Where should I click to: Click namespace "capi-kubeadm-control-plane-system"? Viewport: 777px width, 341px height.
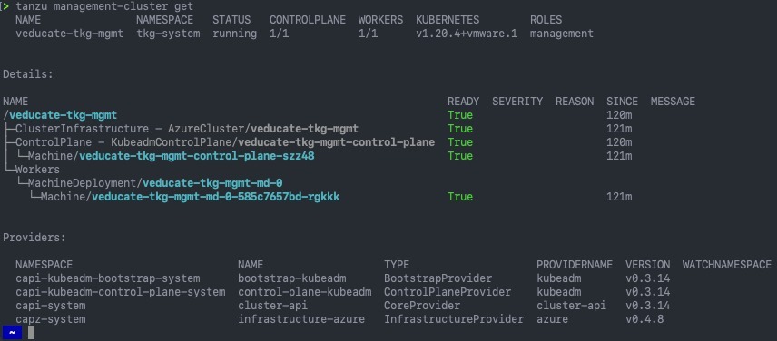[x=121, y=292]
